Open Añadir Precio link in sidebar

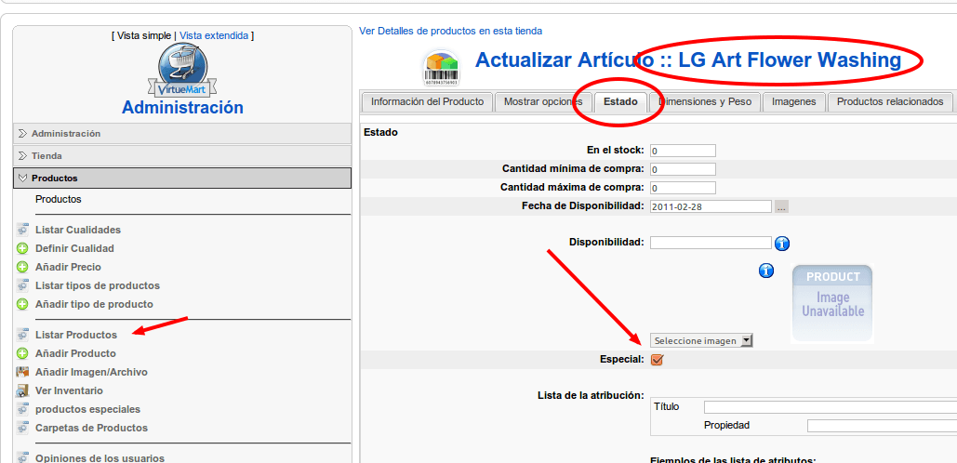69,267
